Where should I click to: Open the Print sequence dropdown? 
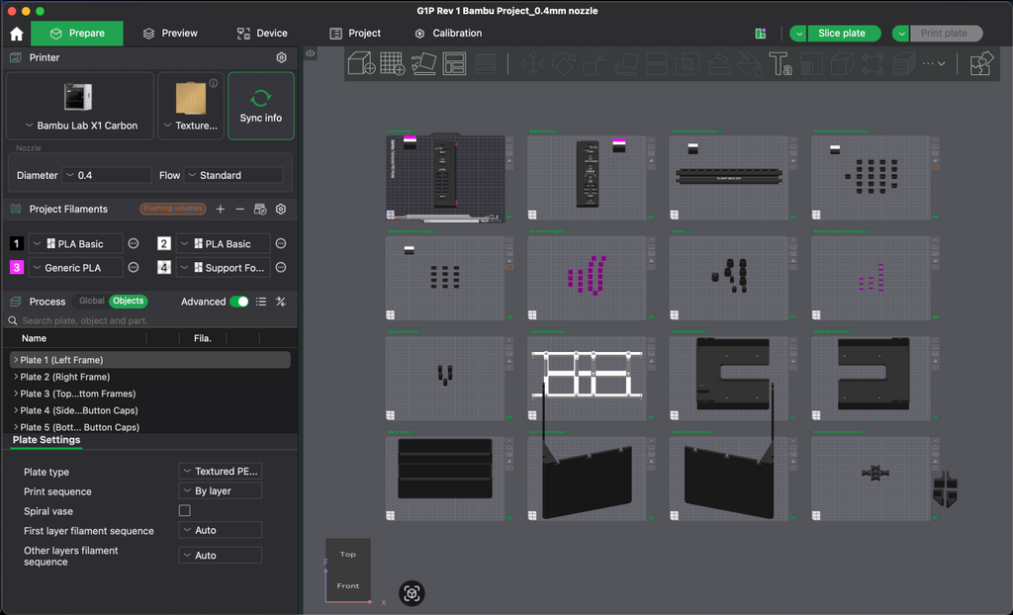pyautogui.click(x=220, y=491)
